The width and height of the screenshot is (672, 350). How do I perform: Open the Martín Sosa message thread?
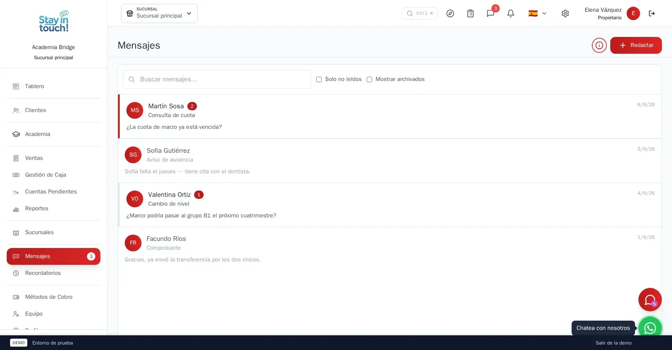[390, 116]
